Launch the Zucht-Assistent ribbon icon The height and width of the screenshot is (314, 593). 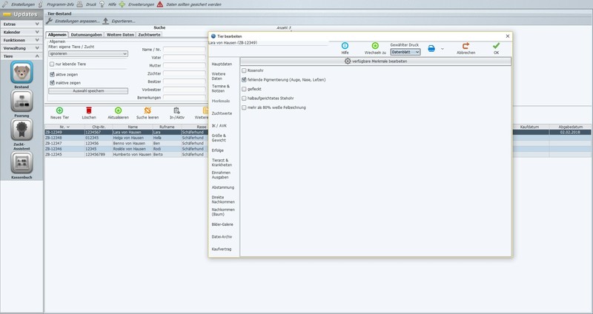coord(21,130)
